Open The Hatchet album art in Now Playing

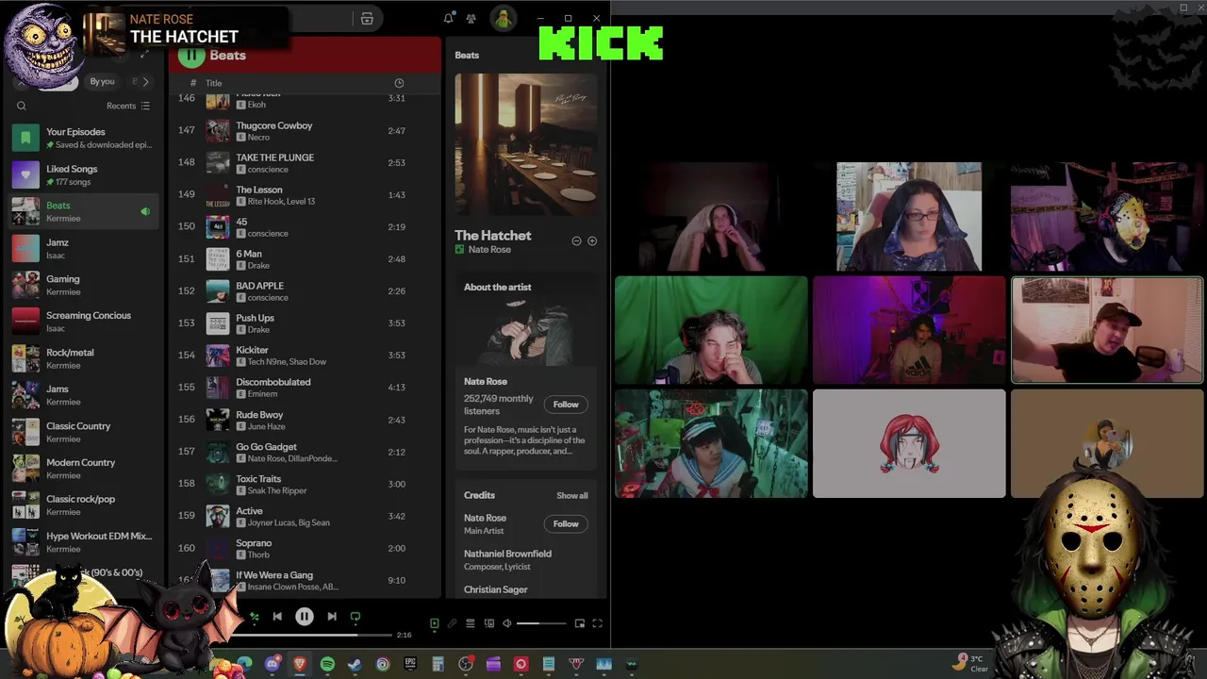[526, 144]
